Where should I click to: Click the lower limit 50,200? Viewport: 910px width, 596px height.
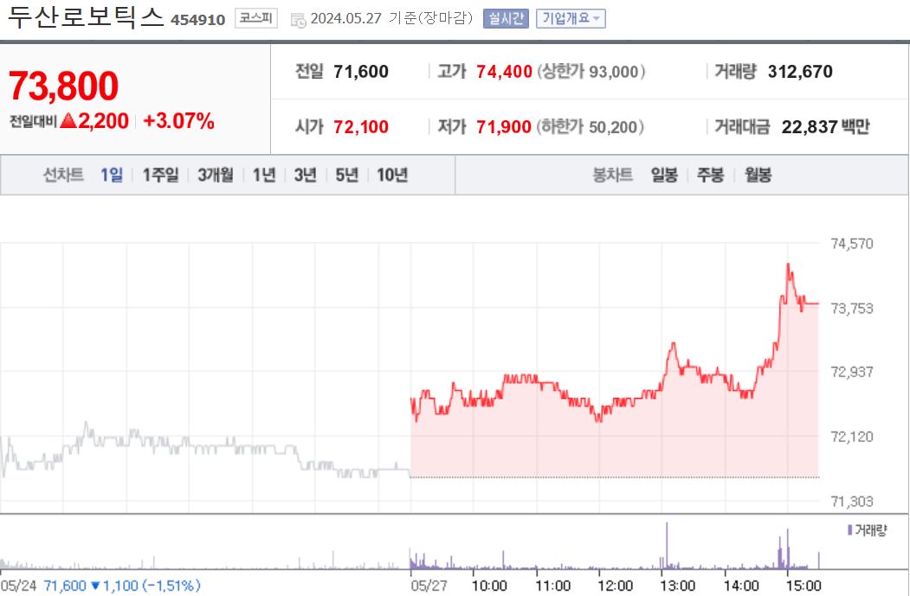[x=613, y=127]
